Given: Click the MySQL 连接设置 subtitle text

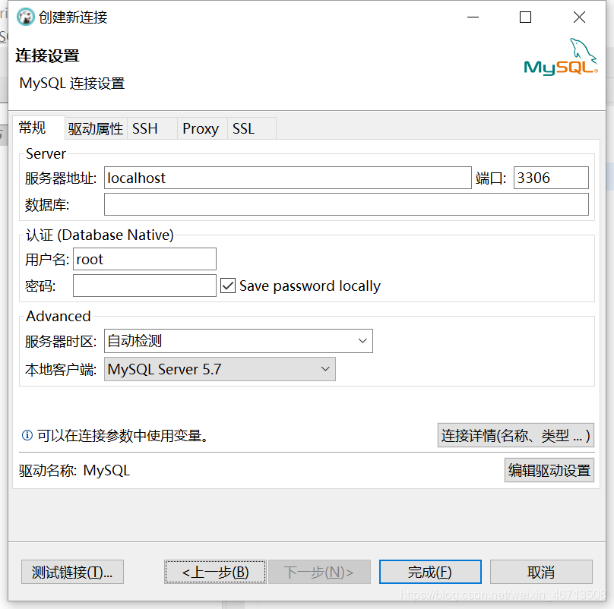Looking at the screenshot, I should [x=72, y=84].
